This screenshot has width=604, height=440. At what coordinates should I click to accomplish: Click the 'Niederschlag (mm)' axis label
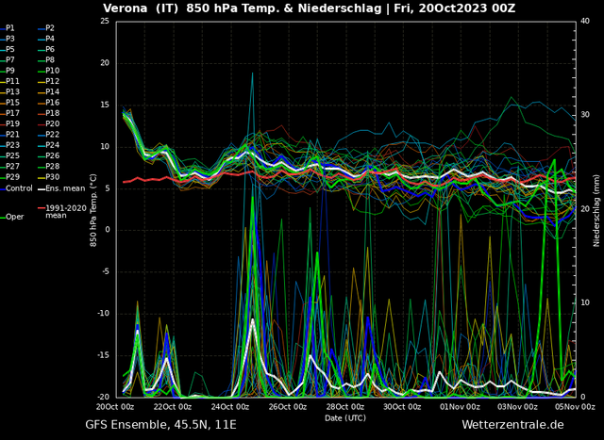point(596,211)
